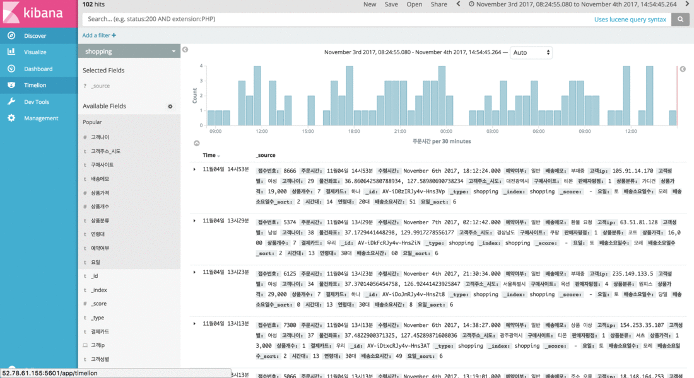This screenshot has height=378, width=694.
Task: Open the Visualize section
Action: 35,52
